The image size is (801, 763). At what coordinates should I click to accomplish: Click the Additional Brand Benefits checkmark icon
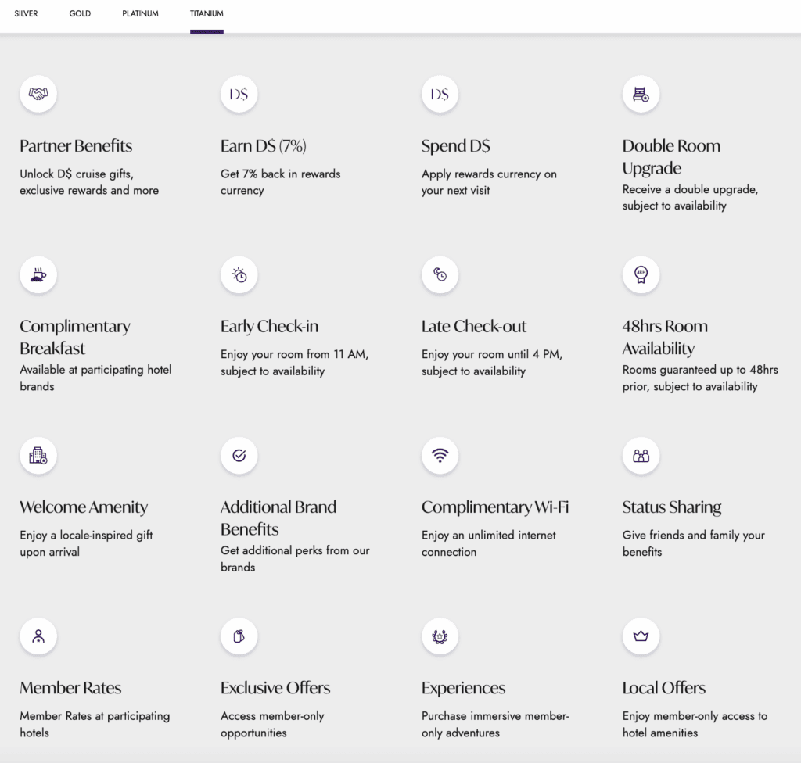[x=239, y=455]
